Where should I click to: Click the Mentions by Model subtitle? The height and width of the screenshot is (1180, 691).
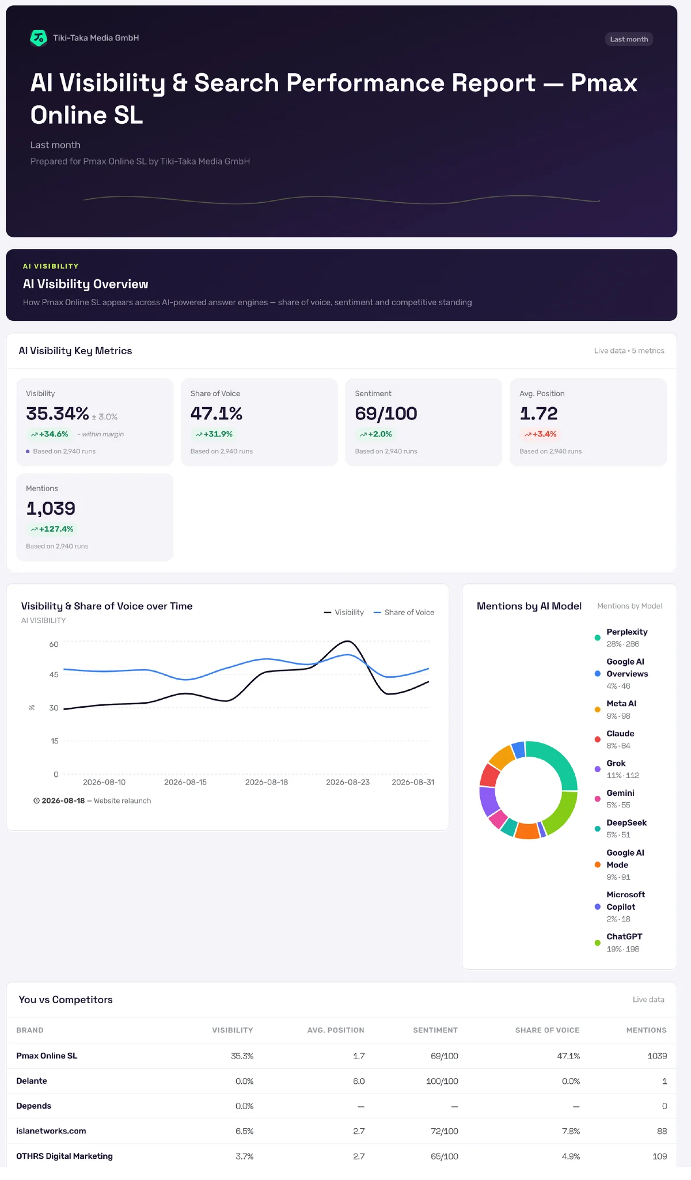(629, 606)
